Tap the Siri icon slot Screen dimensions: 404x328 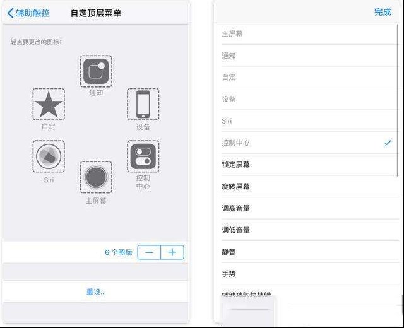click(49, 156)
